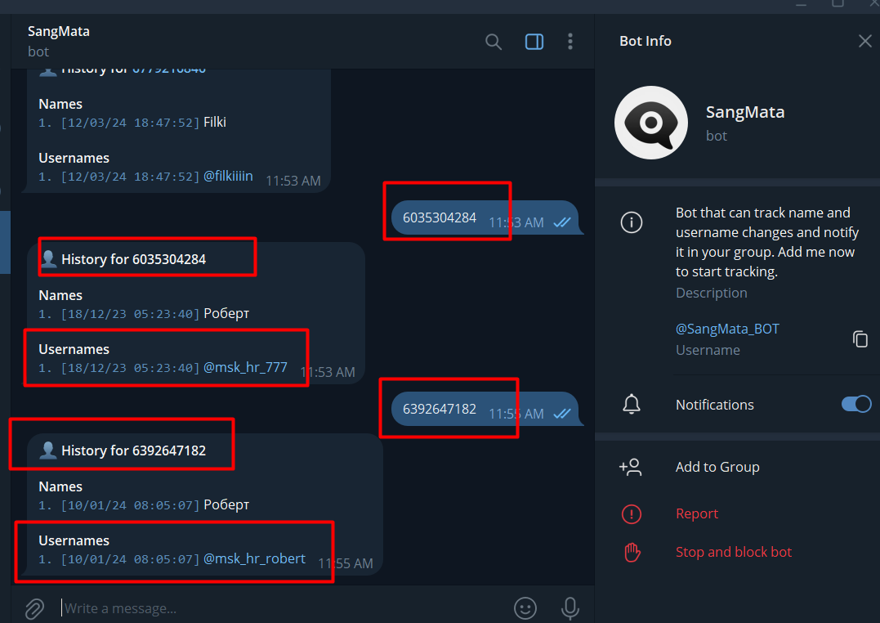This screenshot has width=880, height=623.
Task: Click the red hand block icon
Action: click(632, 552)
